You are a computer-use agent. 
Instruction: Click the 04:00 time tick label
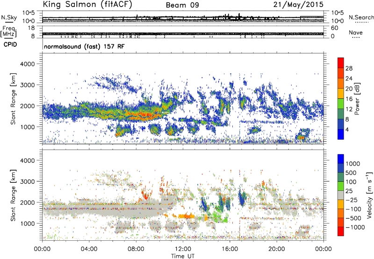coord(89,249)
